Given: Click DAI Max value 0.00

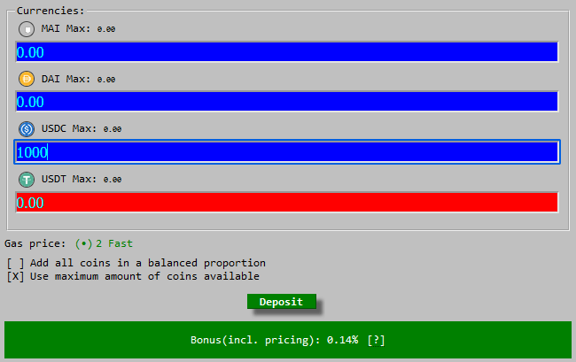Looking at the screenshot, I should click(106, 80).
